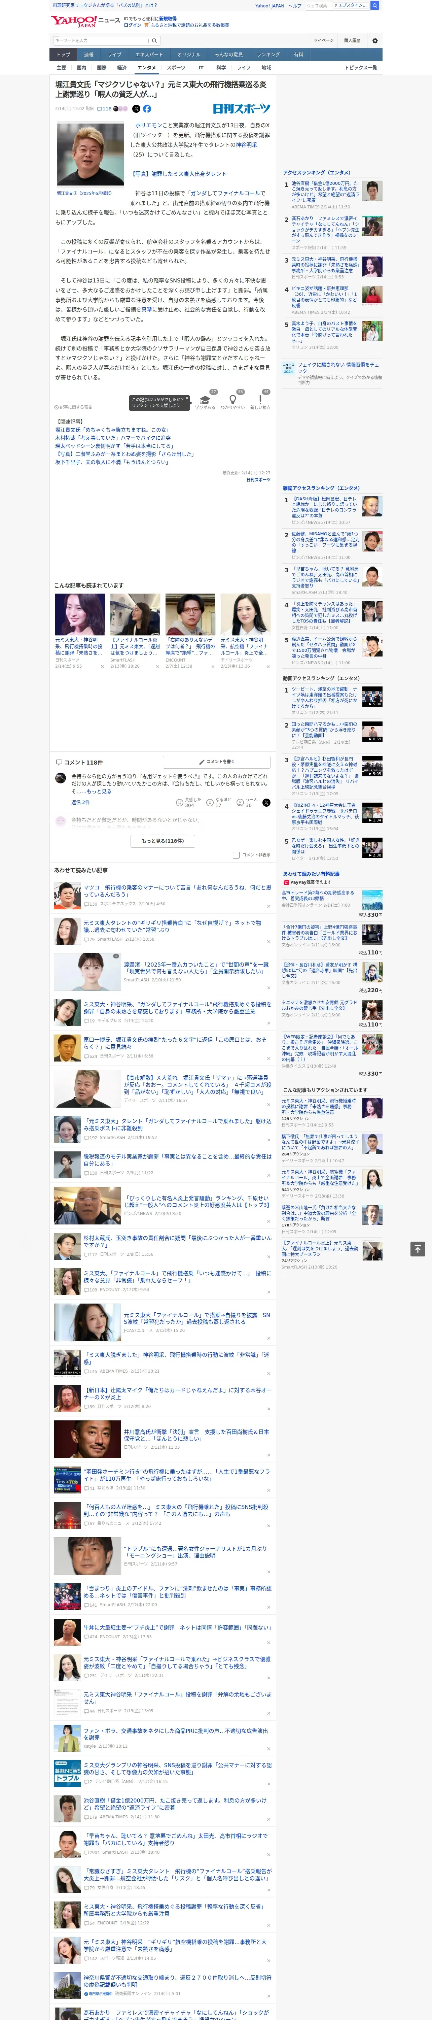Click the 記事に関する報告 report icon link
Viewport: 432px width, 2020px height.
click(x=74, y=407)
